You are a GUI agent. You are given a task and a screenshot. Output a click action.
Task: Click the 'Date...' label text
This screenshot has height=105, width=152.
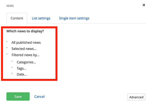[22, 75]
